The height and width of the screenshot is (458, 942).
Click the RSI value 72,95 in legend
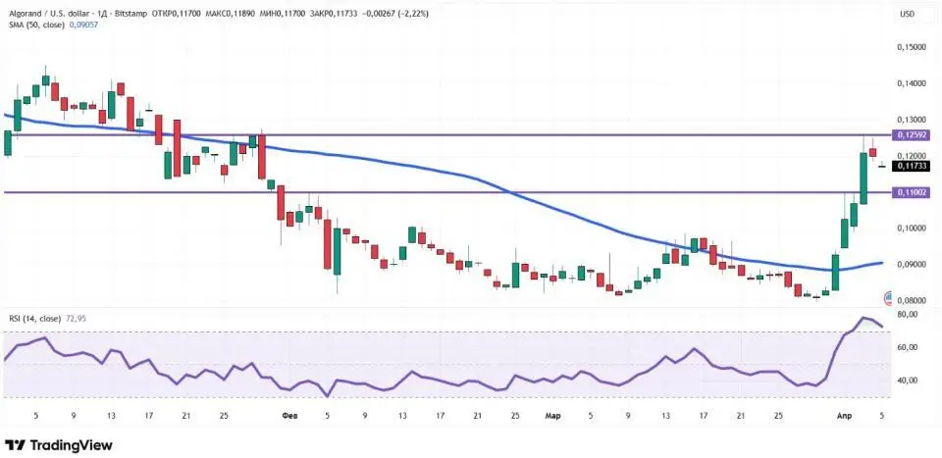click(x=78, y=319)
